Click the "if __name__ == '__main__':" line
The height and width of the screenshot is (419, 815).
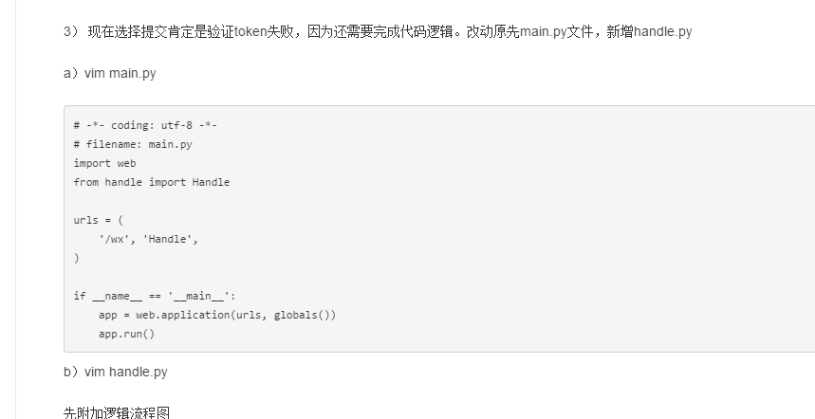[148, 296]
